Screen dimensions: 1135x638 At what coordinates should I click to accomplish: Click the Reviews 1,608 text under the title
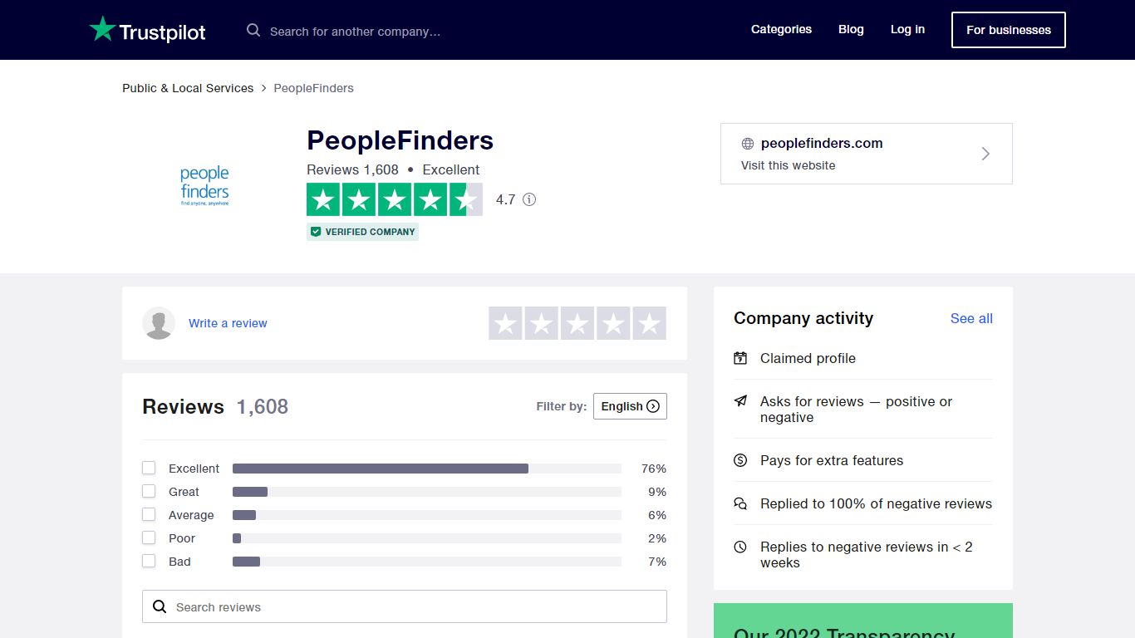coord(352,169)
